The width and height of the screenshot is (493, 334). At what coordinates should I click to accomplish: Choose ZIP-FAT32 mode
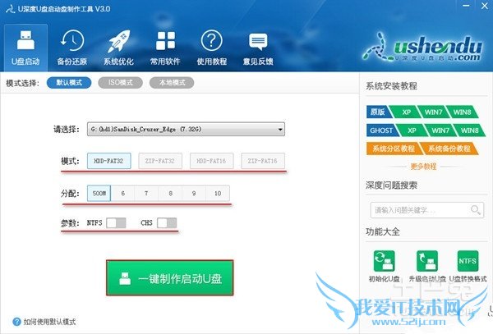(160, 161)
